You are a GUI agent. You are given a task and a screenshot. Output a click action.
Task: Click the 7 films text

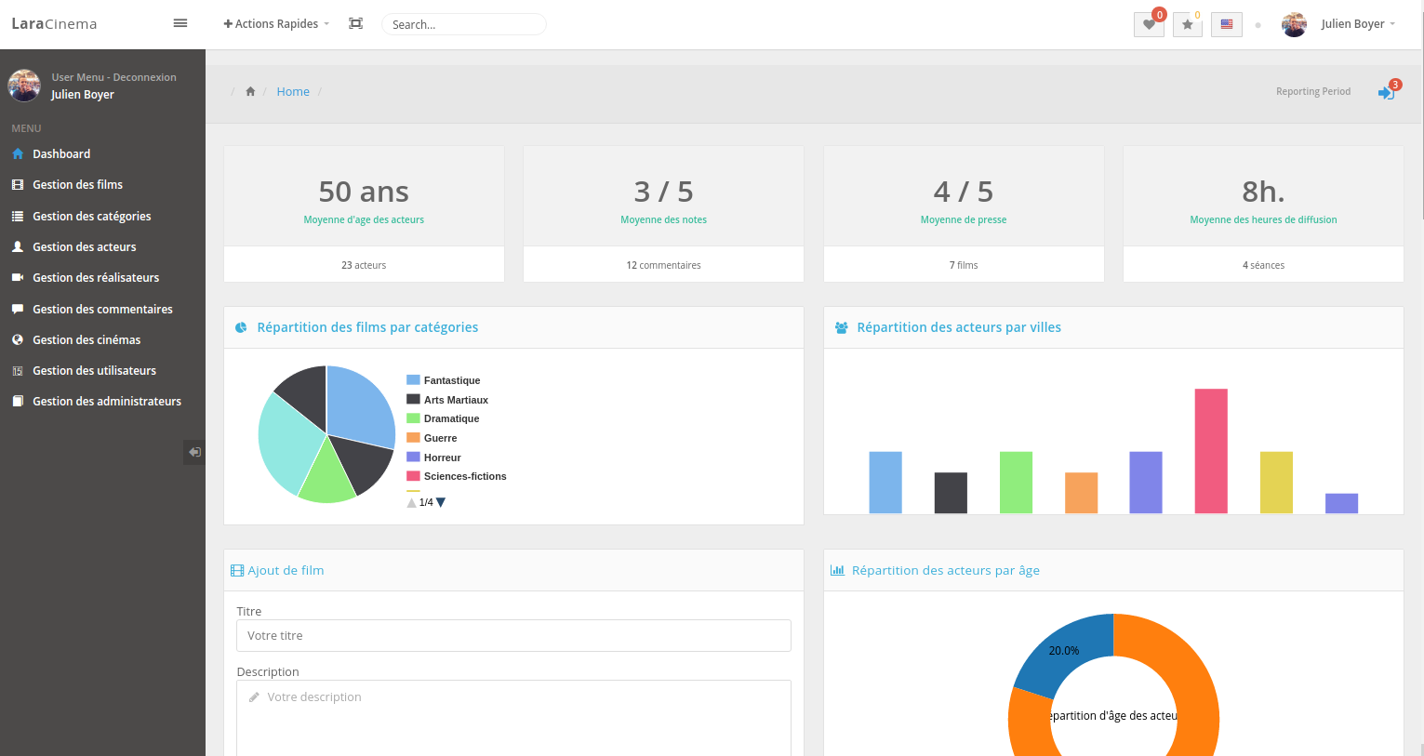coord(964,265)
